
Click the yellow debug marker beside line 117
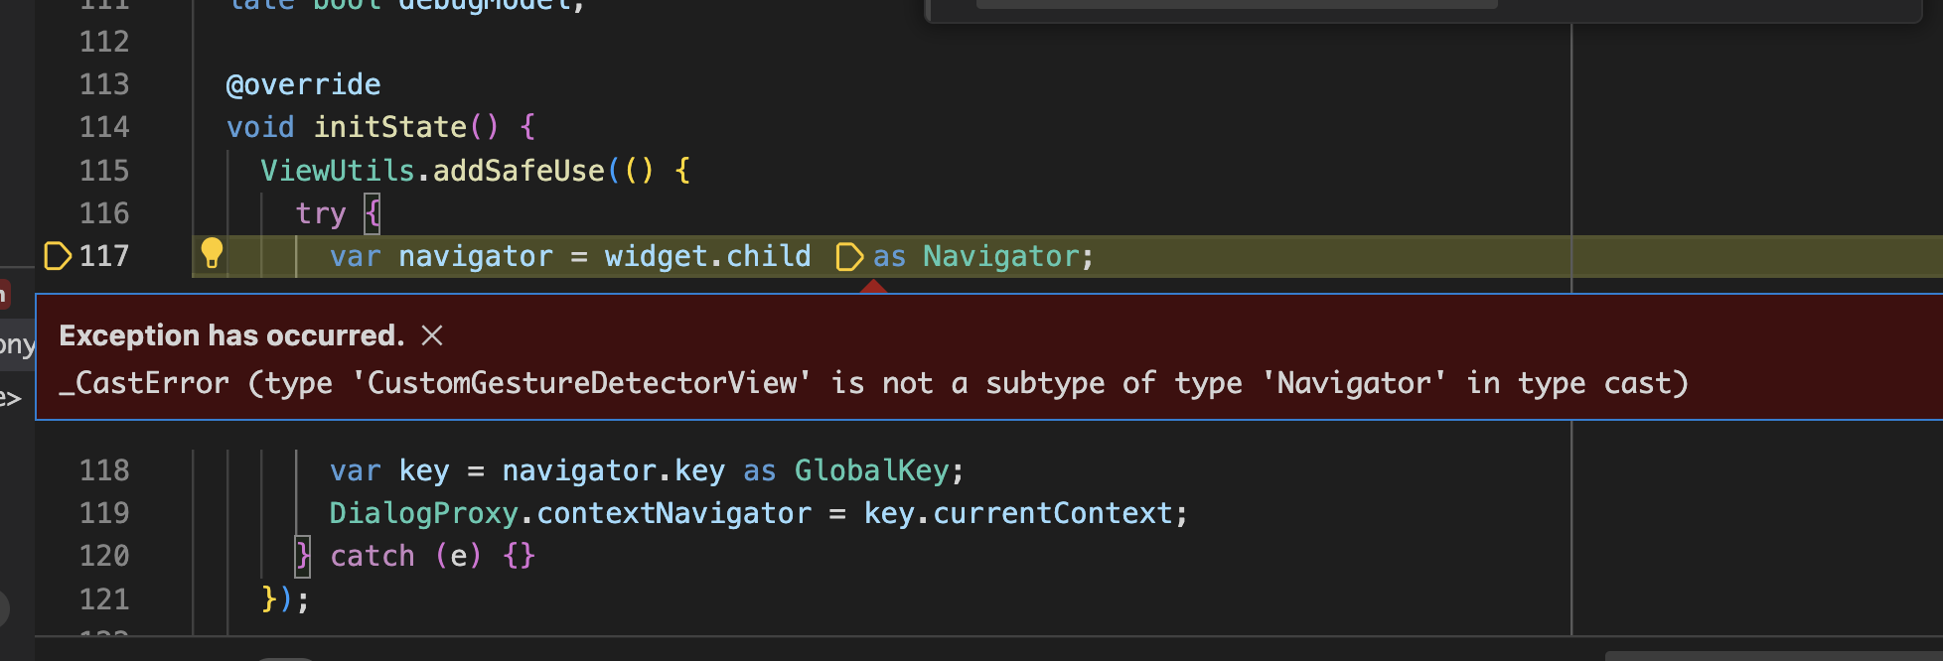click(x=58, y=255)
